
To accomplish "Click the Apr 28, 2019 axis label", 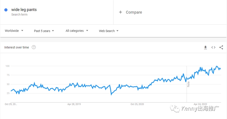I will (x=74, y=104).
